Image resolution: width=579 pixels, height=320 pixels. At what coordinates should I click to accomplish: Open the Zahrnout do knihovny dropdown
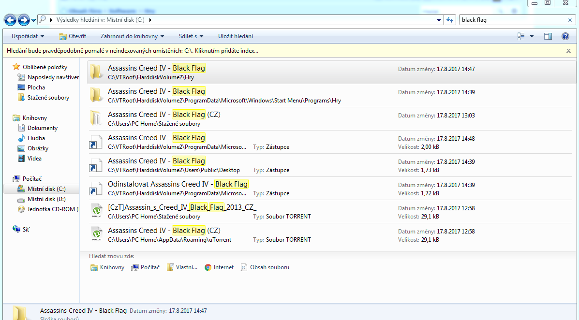(x=132, y=36)
